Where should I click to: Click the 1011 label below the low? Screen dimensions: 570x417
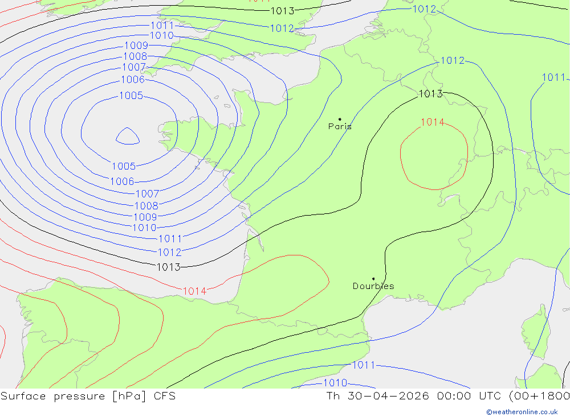(170, 239)
